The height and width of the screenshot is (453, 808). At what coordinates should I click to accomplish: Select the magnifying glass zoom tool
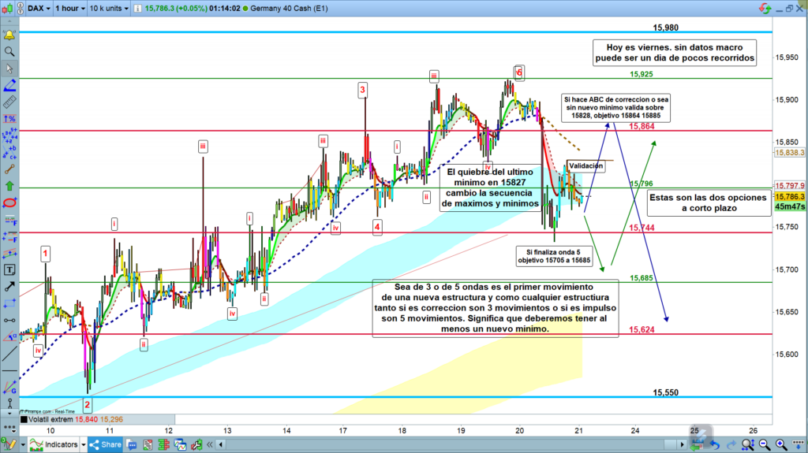point(9,52)
